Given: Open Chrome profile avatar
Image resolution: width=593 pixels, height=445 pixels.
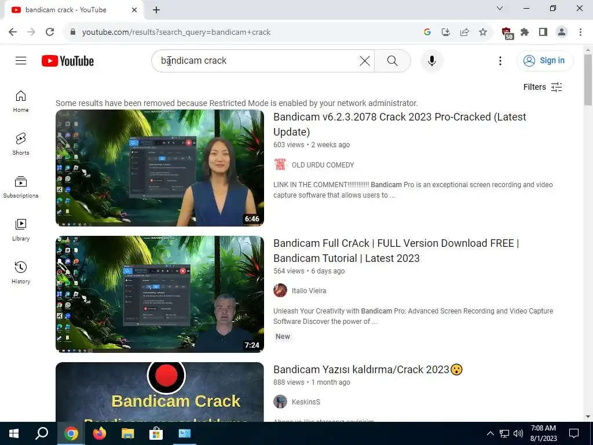Looking at the screenshot, I should coord(562,32).
